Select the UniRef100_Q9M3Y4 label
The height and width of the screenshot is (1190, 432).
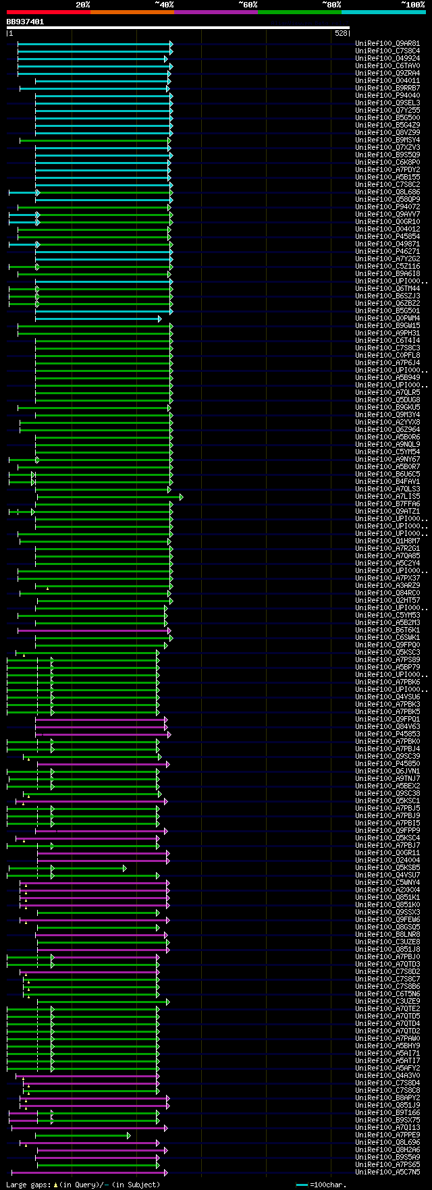387,414
